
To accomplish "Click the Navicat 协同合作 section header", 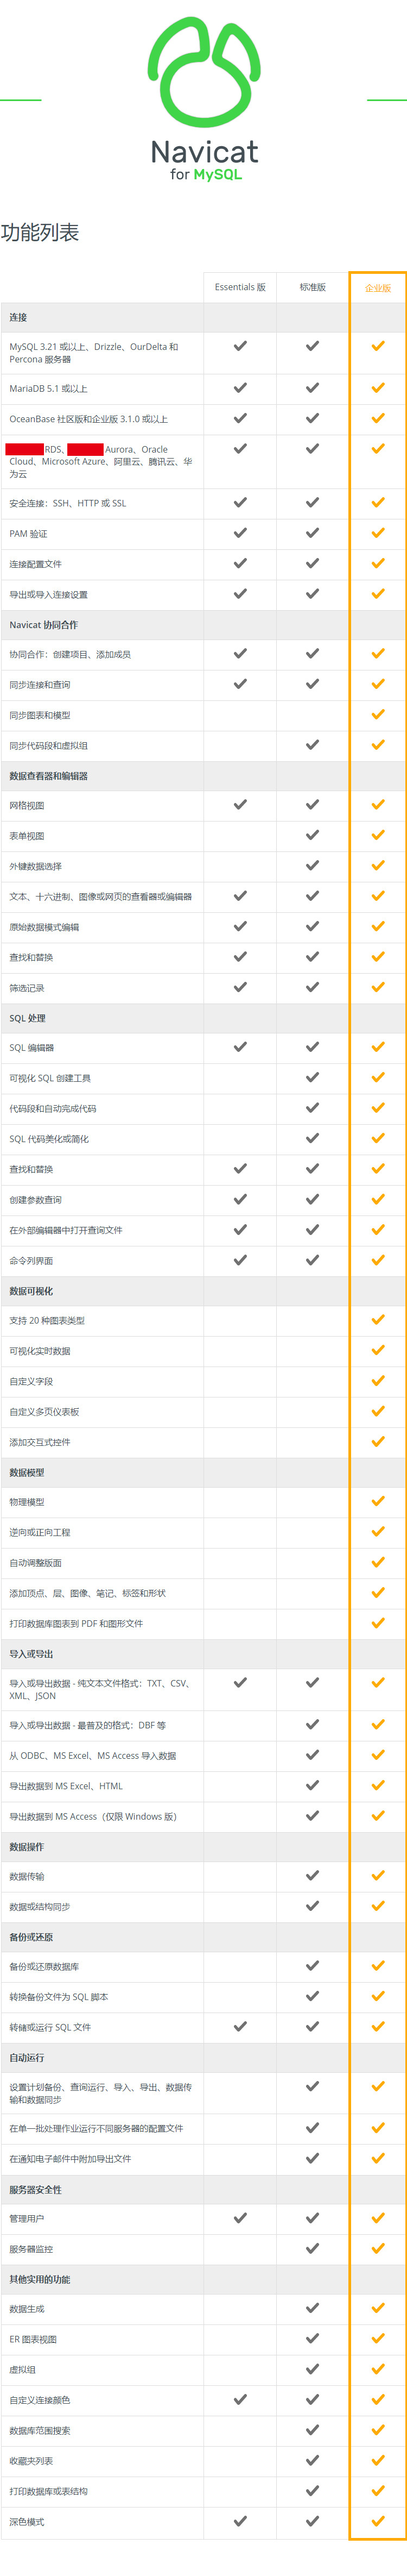I will 44,625.
